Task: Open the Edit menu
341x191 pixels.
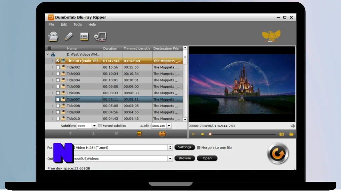Action: point(64,25)
